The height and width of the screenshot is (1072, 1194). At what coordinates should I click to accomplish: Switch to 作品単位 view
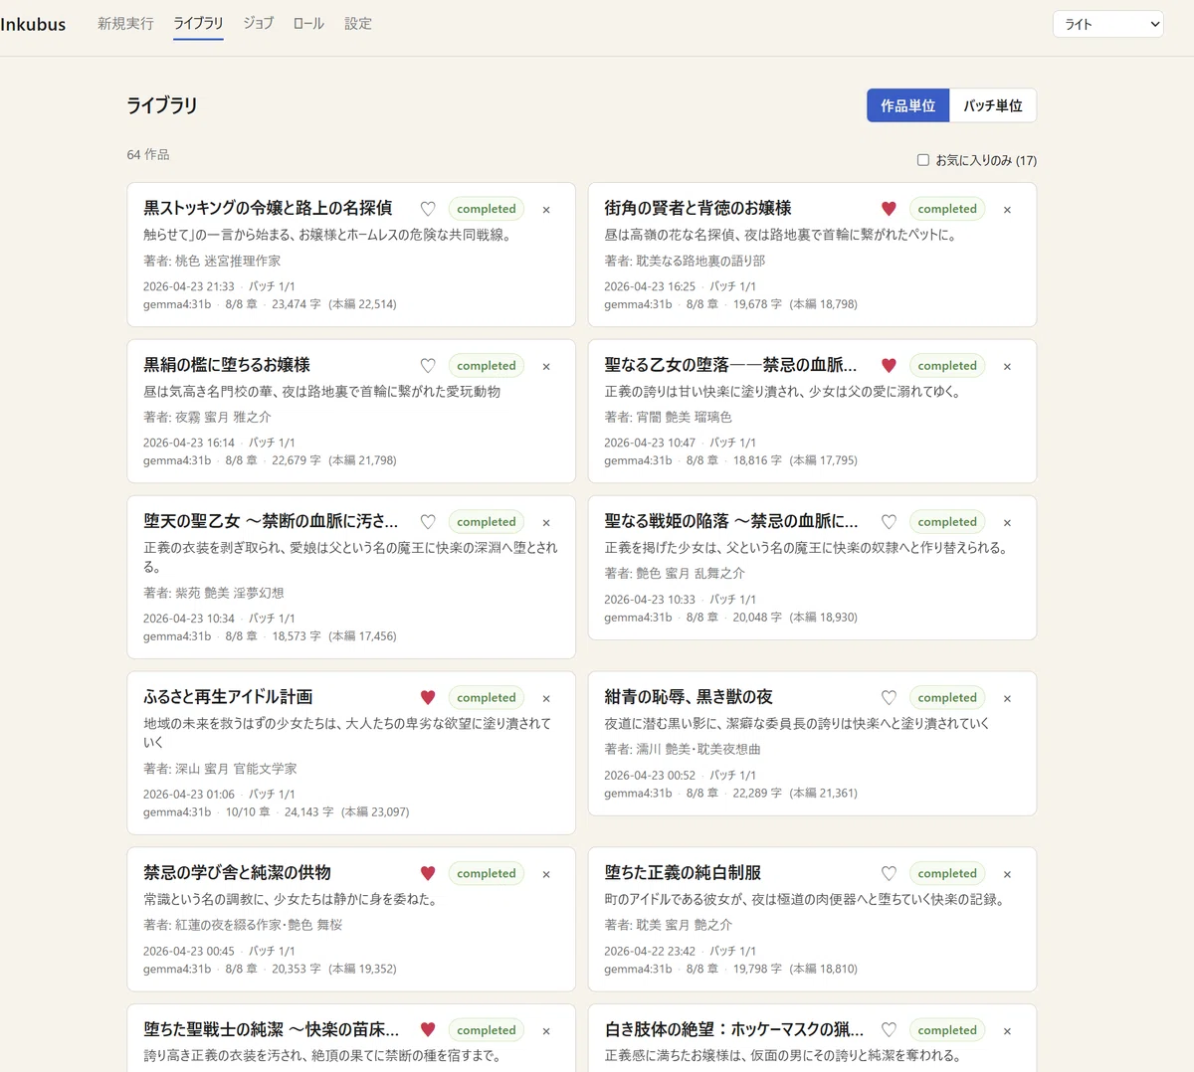tap(907, 105)
